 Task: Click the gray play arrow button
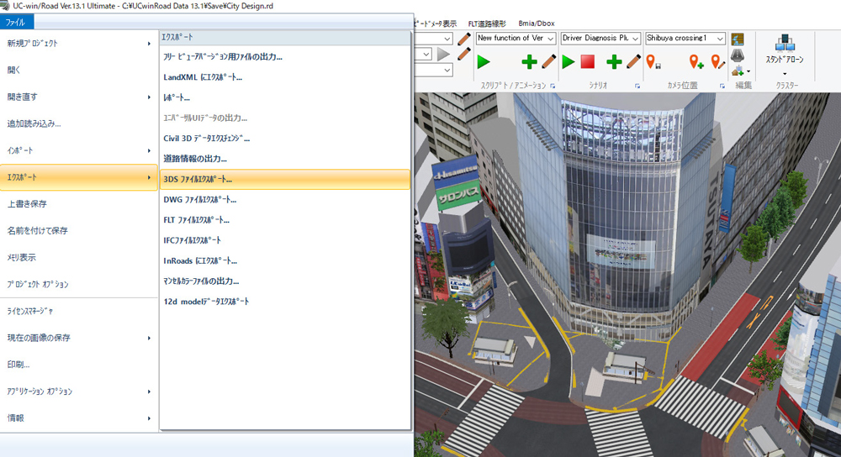(x=443, y=54)
